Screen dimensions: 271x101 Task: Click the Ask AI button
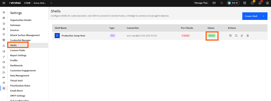(x=233, y=3)
